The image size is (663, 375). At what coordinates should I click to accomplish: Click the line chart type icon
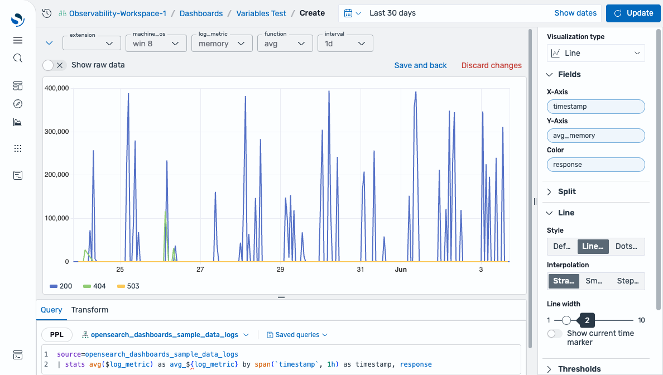[x=556, y=53]
